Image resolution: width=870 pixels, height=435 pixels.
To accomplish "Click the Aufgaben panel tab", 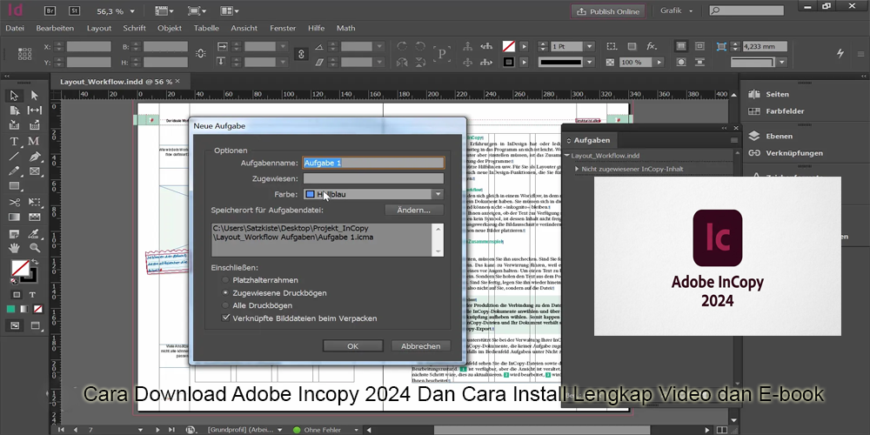I will tap(592, 140).
